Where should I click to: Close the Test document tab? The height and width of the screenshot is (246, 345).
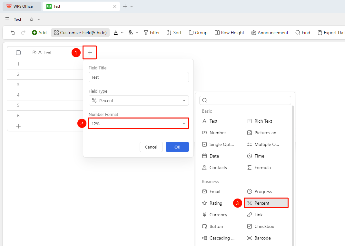click(115, 6)
